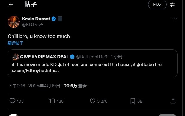
Task: Go back using the left arrow
Action: coord(11,4)
